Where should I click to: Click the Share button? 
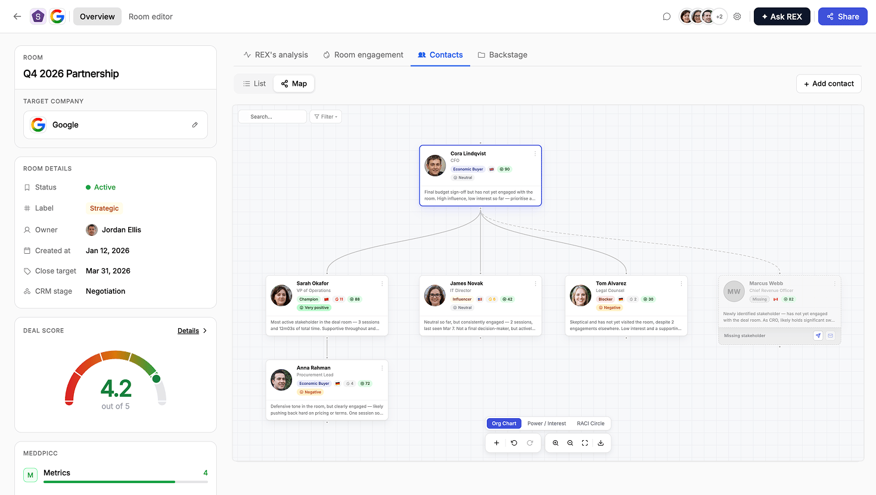click(843, 17)
